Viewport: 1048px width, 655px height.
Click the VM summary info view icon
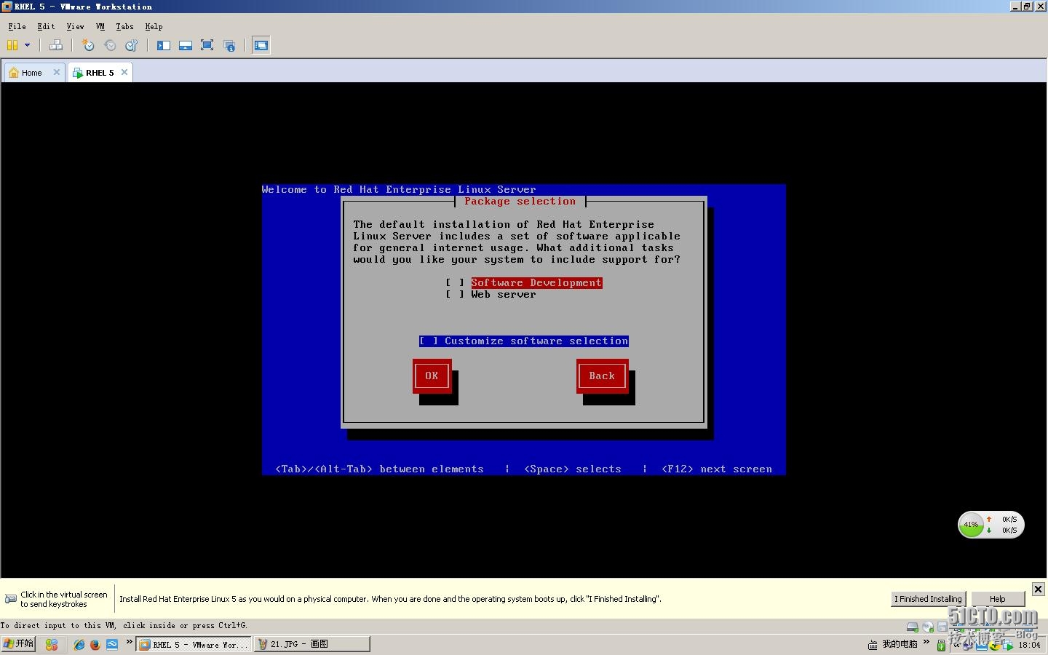(229, 45)
